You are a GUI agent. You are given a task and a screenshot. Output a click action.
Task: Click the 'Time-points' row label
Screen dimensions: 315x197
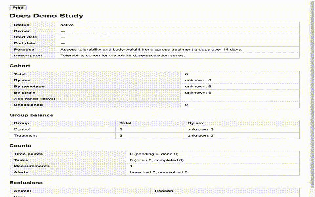tap(28, 154)
